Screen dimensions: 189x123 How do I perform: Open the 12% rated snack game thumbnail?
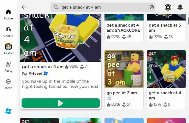166,69
